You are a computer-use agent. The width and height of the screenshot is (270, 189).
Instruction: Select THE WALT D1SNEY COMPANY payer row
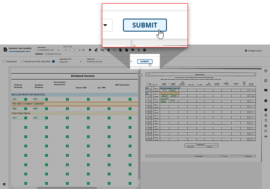(75, 104)
